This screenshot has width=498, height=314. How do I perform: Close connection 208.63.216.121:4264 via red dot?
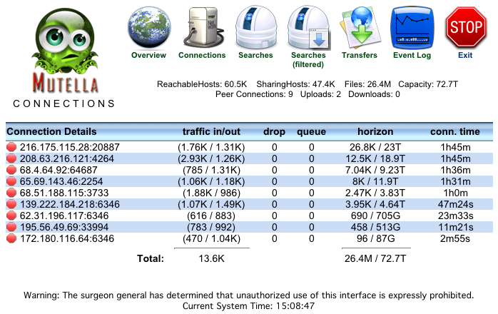(11, 158)
